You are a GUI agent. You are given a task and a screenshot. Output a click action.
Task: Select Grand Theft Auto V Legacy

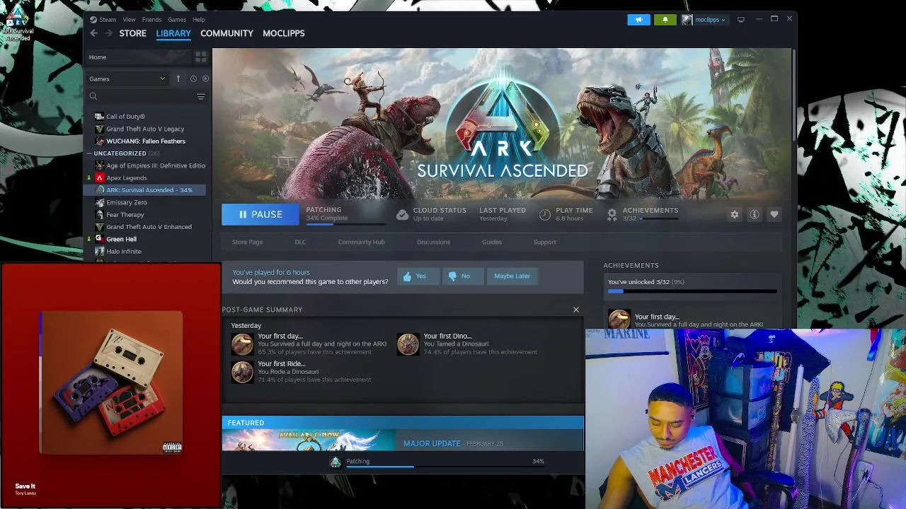click(145, 129)
